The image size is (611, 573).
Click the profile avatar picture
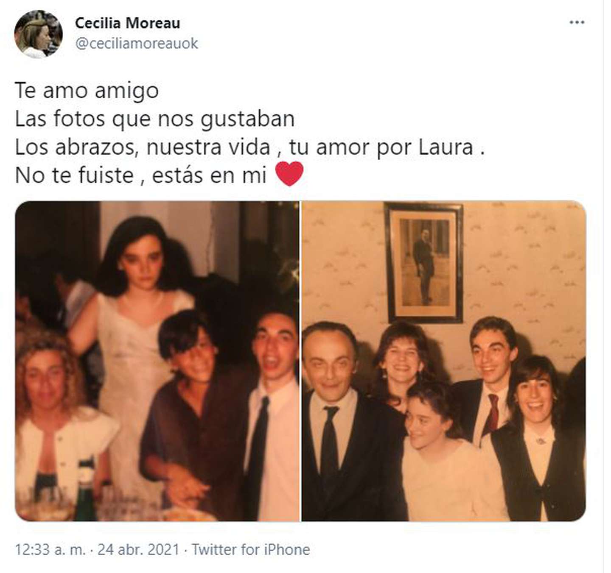point(39,34)
